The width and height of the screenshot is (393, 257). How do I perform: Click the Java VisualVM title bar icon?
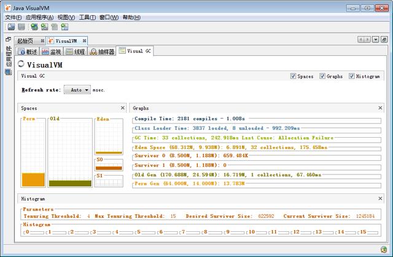8,8
